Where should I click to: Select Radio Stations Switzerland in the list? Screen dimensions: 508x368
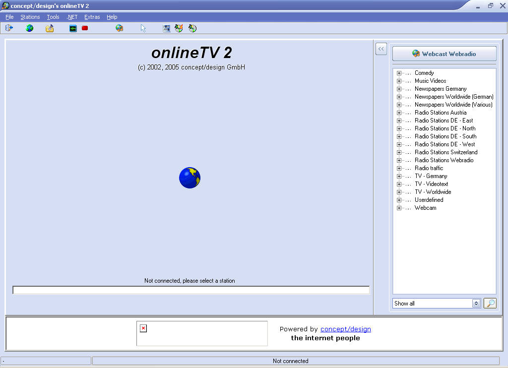tap(446, 152)
